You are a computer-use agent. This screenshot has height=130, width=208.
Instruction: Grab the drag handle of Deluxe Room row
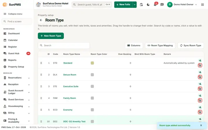click(x=41, y=75)
